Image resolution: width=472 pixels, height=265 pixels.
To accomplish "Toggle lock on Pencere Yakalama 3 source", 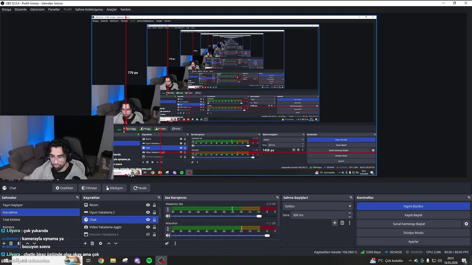I will pyautogui.click(x=154, y=234).
